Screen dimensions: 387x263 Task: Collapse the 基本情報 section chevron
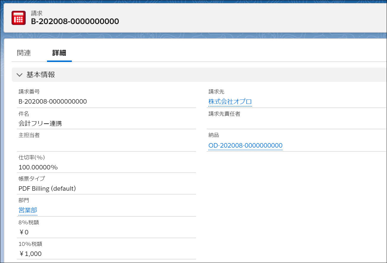[20, 75]
